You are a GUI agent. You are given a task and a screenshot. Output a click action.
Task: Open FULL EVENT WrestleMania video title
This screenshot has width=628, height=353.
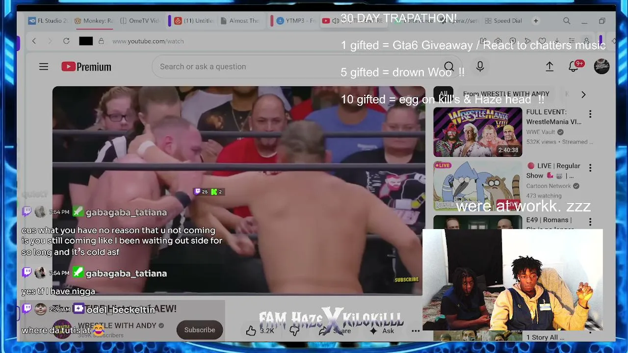554,117
